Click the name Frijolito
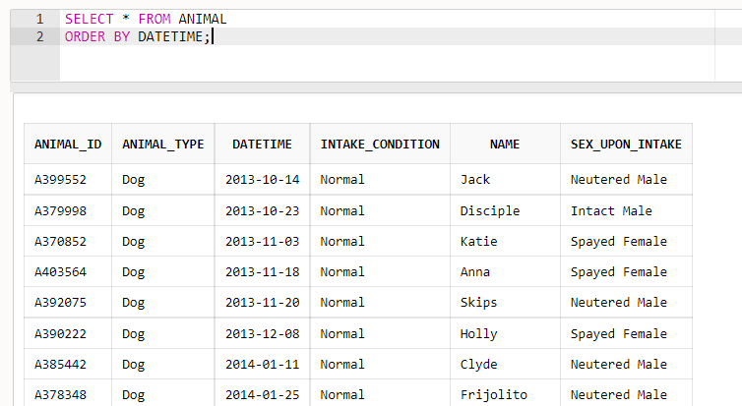742x406 pixels. [x=494, y=394]
